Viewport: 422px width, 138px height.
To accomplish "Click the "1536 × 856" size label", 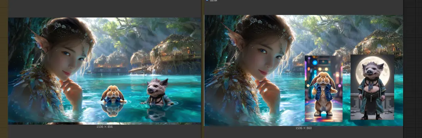I will (x=105, y=127).
